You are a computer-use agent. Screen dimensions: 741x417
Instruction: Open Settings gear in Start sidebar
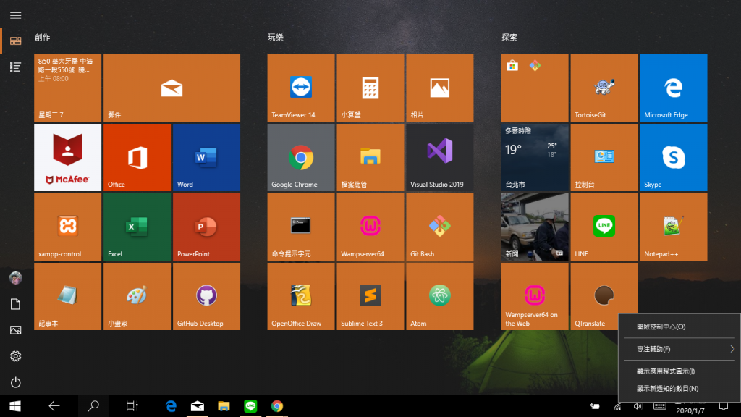[16, 356]
